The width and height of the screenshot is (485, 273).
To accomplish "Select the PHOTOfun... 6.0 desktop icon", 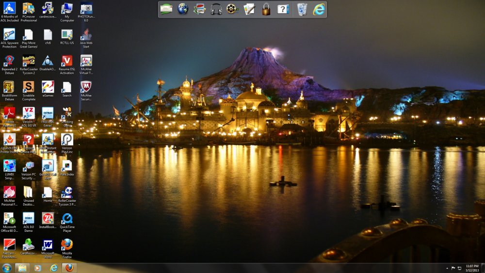I will pos(86,13).
